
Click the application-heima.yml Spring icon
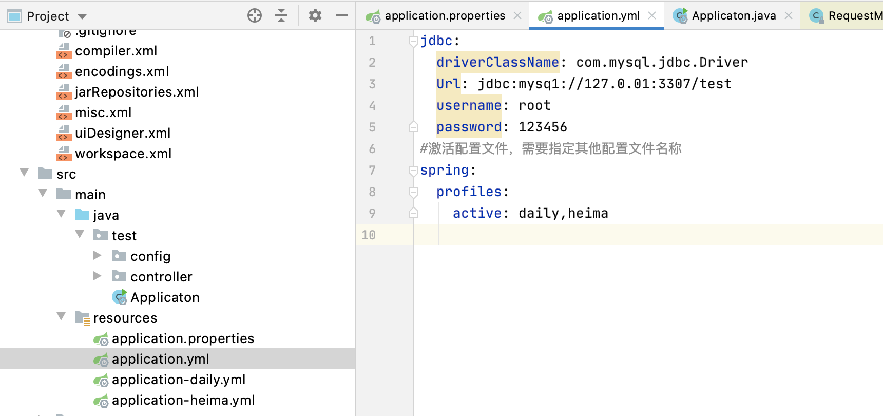(101, 401)
